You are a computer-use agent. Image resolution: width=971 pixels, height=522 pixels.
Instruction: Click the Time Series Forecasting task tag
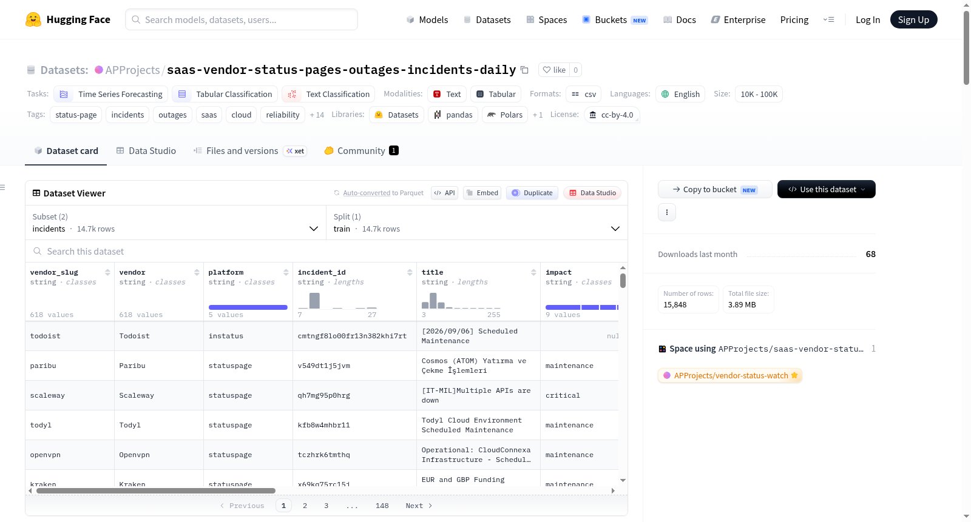[111, 94]
